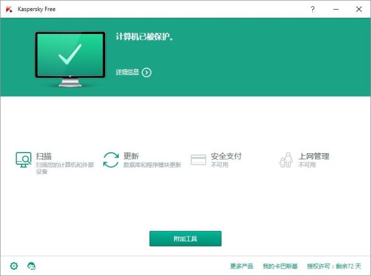Open the 更多产品 link

242,266
